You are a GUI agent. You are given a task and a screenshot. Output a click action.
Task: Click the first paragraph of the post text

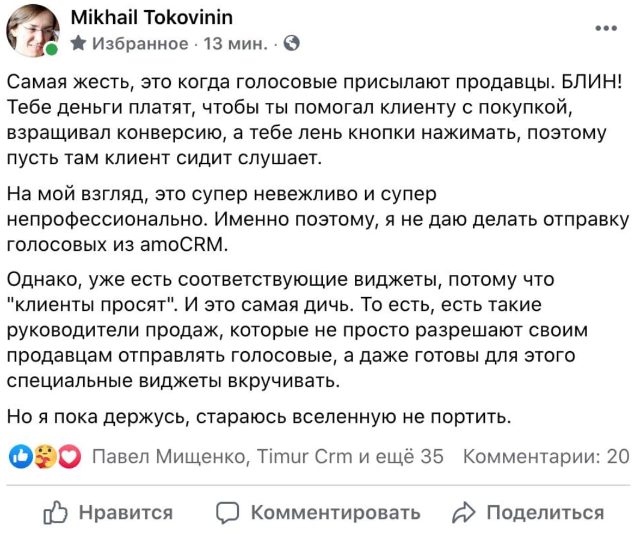tap(313, 120)
